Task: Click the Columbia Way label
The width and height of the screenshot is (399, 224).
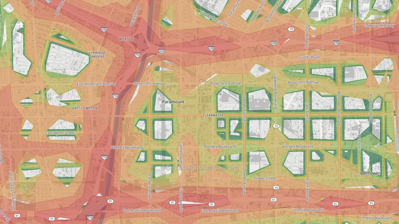Action: 307,36
